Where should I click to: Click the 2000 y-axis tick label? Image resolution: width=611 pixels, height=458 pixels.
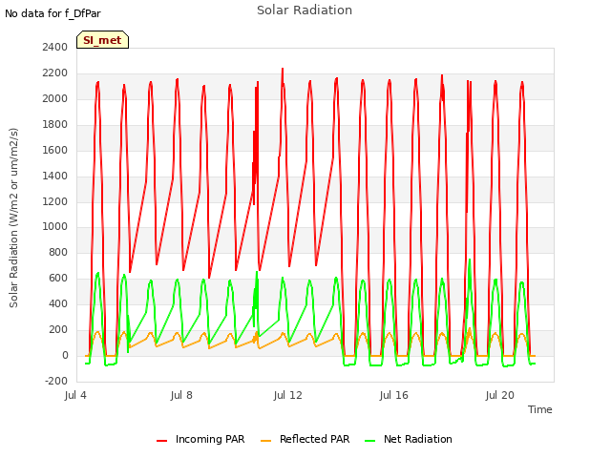(x=55, y=98)
